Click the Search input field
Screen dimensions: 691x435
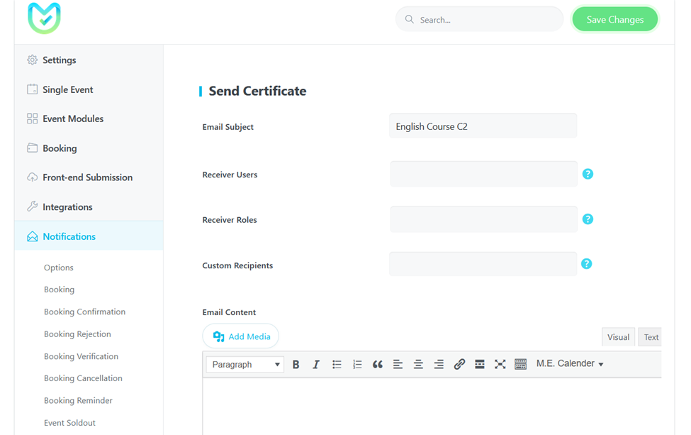pyautogui.click(x=480, y=19)
